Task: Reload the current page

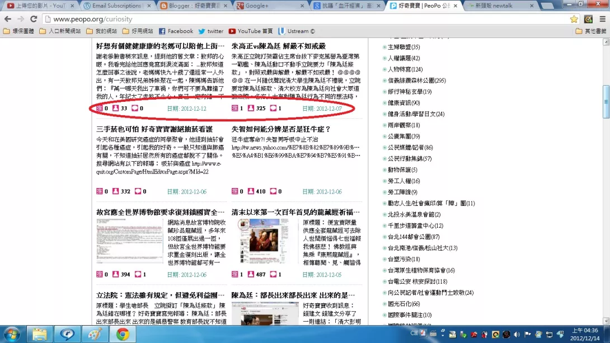Action: (34, 18)
